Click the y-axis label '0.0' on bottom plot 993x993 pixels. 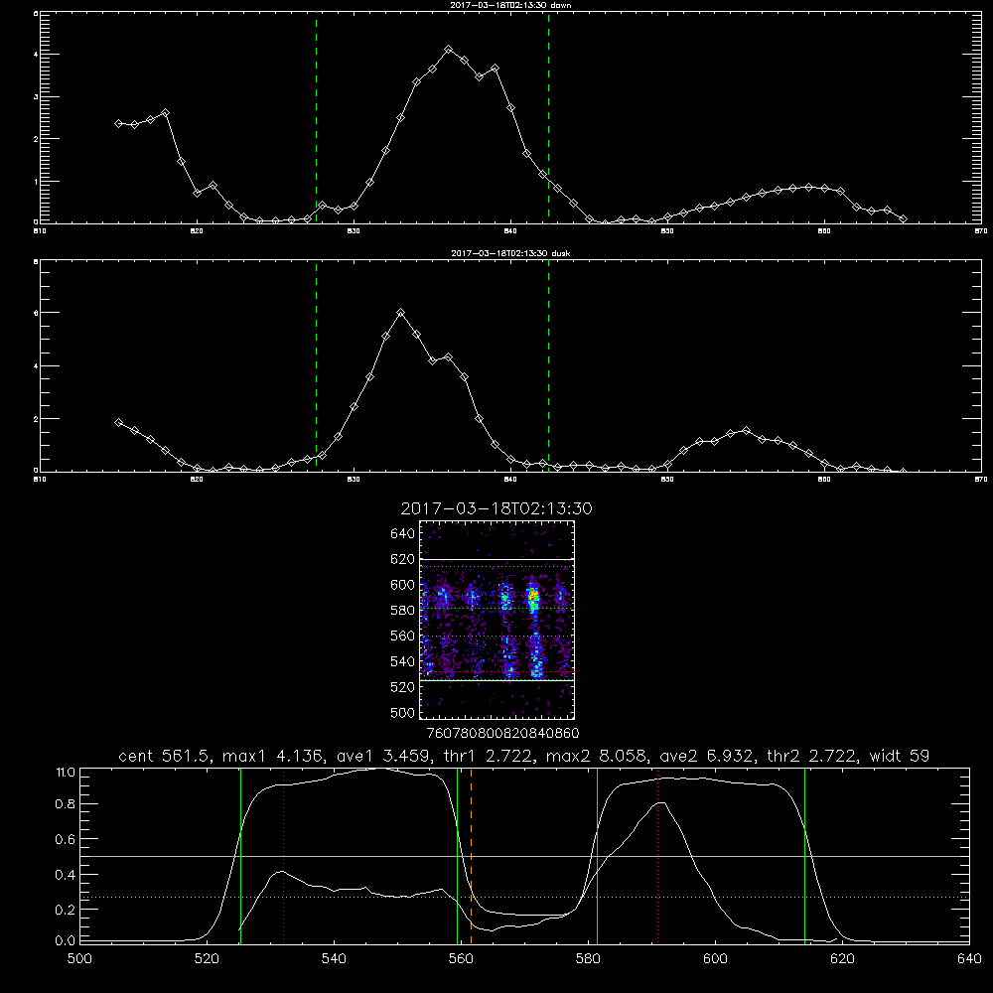[66, 941]
